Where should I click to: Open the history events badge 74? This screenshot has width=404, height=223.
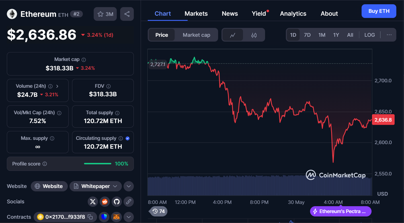[159, 211]
